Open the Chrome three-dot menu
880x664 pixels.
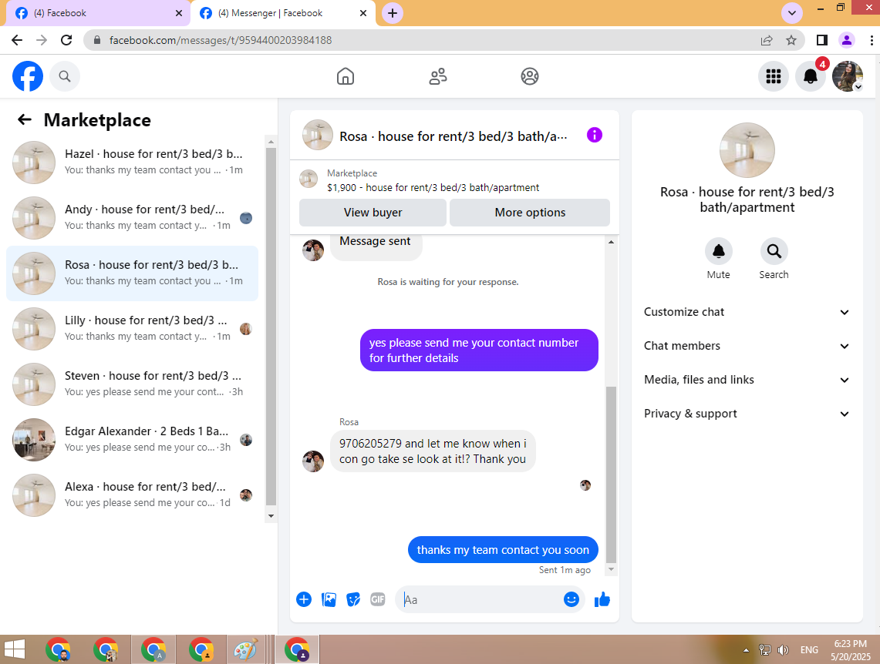(x=871, y=40)
